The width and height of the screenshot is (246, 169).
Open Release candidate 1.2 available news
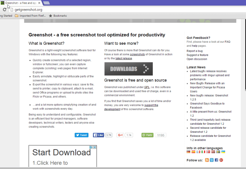pos(211,138)
